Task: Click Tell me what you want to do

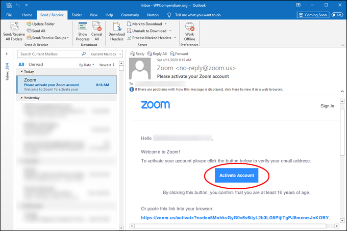Action: pyautogui.click(x=197, y=15)
